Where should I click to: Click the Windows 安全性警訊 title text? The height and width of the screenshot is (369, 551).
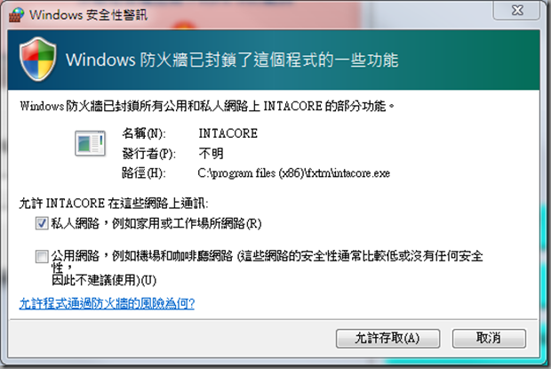89,15
